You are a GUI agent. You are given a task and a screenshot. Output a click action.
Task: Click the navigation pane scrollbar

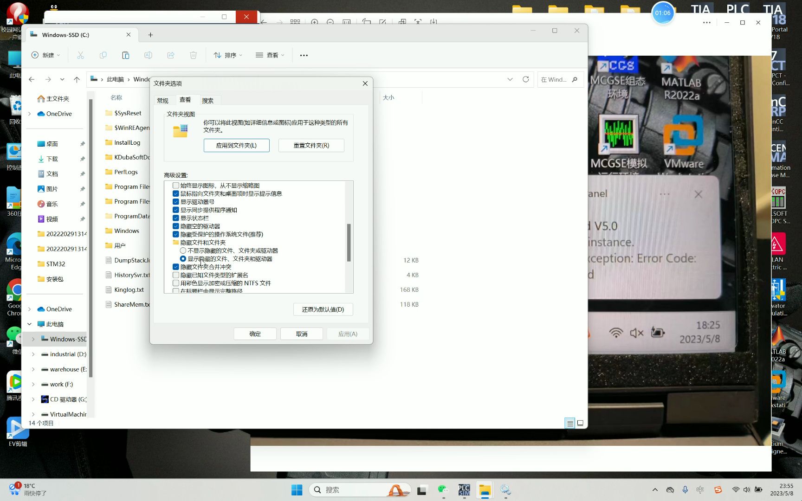point(91,238)
